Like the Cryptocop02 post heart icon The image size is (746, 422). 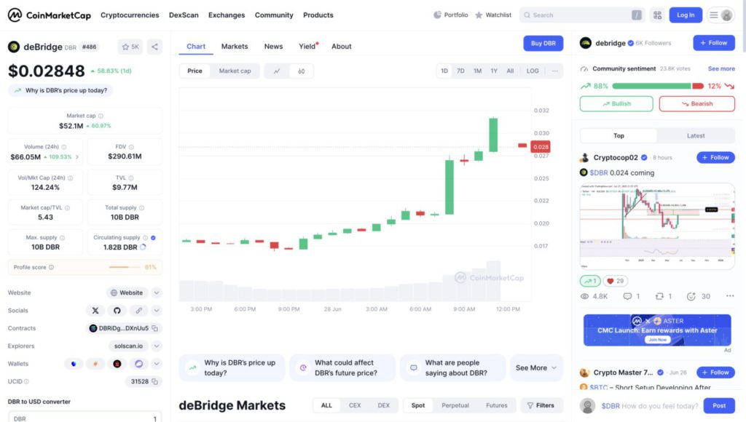click(610, 281)
